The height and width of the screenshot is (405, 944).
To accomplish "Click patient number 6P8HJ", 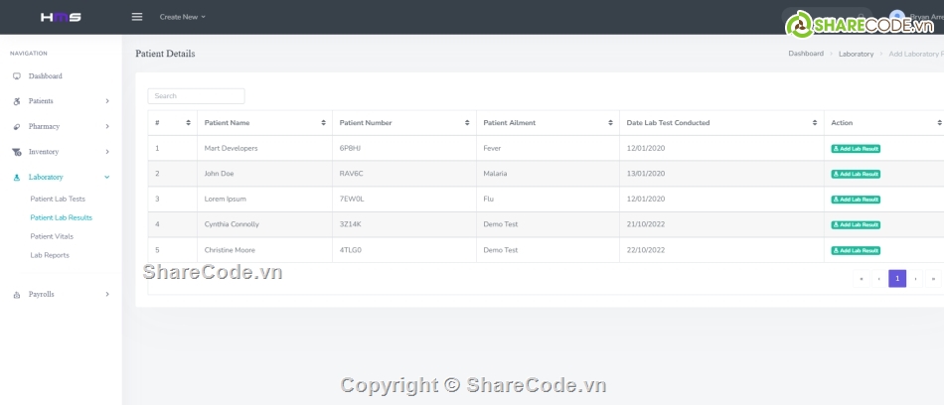I will 351,148.
